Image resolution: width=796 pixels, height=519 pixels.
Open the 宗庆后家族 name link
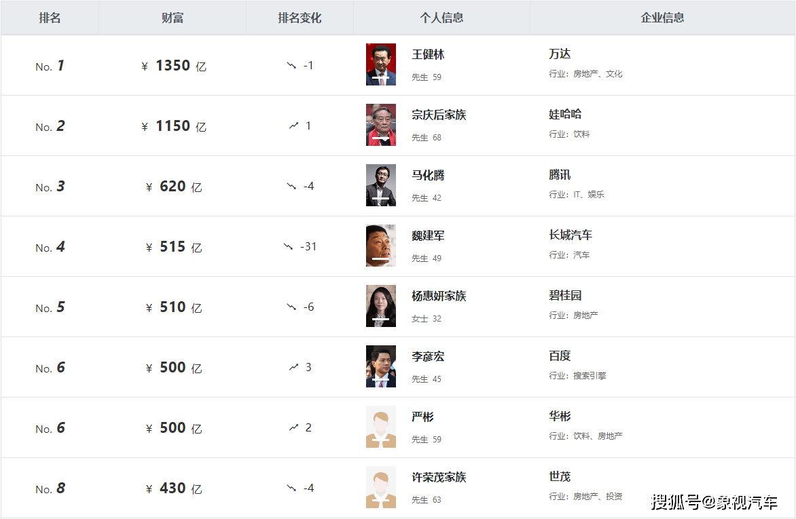tap(439, 115)
